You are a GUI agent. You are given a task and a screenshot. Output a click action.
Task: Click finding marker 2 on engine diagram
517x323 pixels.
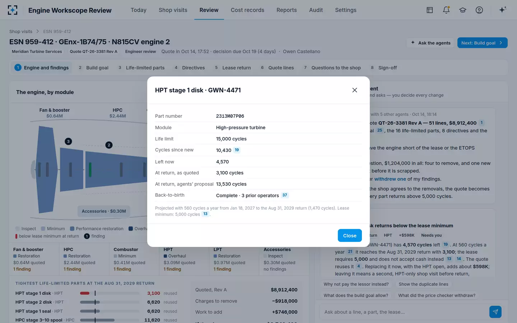(x=109, y=145)
